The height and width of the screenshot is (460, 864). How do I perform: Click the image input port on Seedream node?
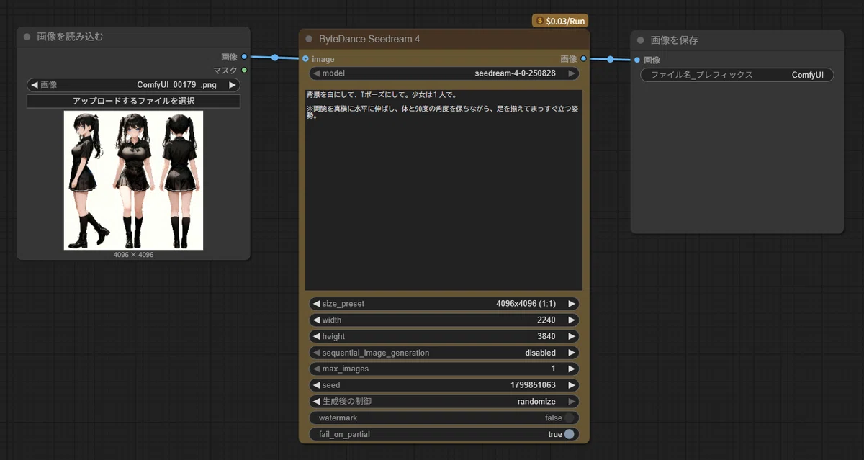(x=306, y=59)
